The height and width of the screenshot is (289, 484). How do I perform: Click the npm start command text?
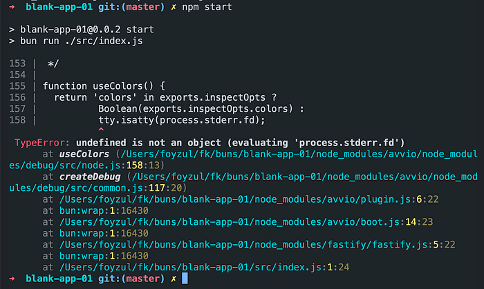click(207, 7)
